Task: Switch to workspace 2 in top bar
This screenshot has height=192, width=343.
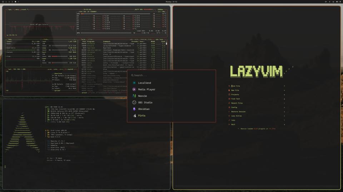Action: click(x=9, y=2)
